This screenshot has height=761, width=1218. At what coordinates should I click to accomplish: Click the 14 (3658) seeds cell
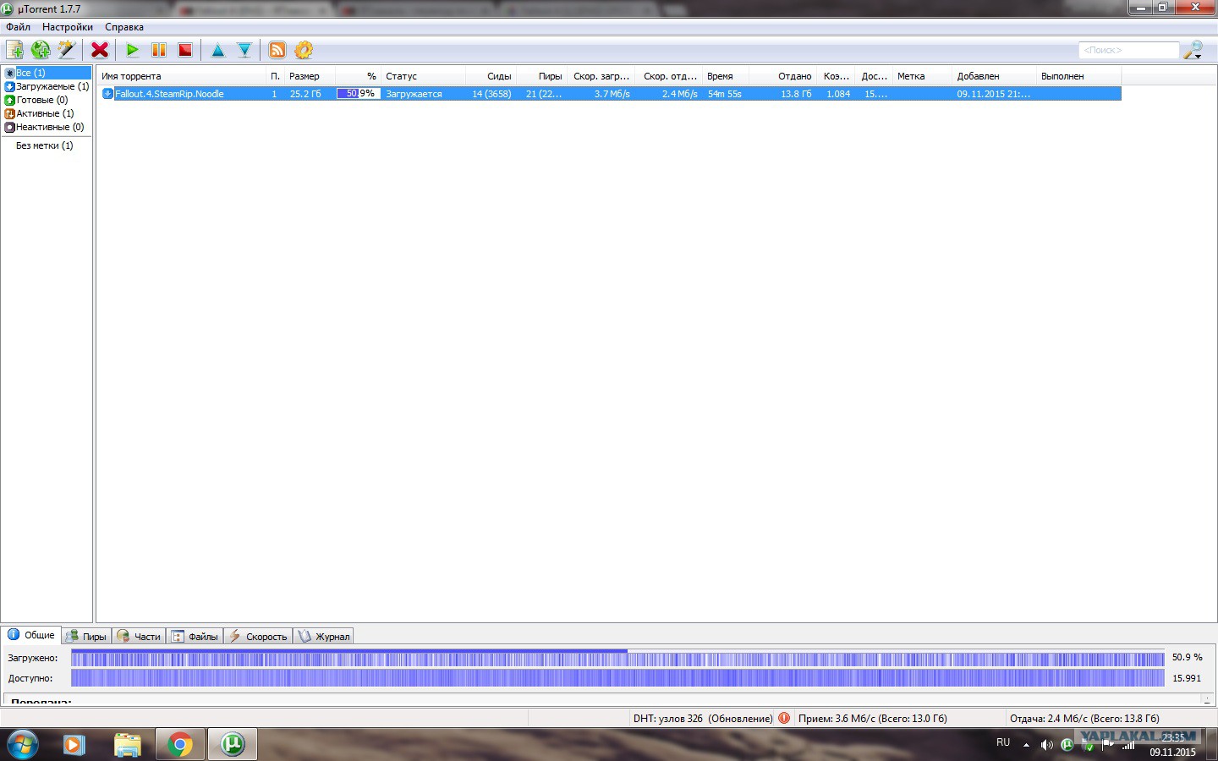point(491,94)
